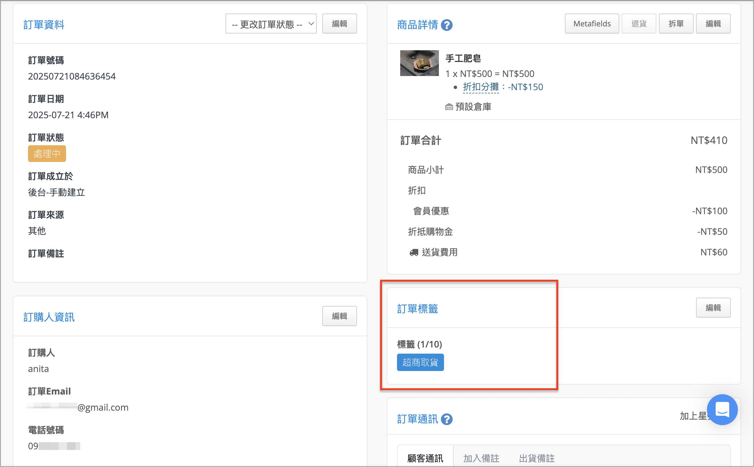Click the Metafields button
Viewport: 754px width, 467px height.
click(592, 24)
